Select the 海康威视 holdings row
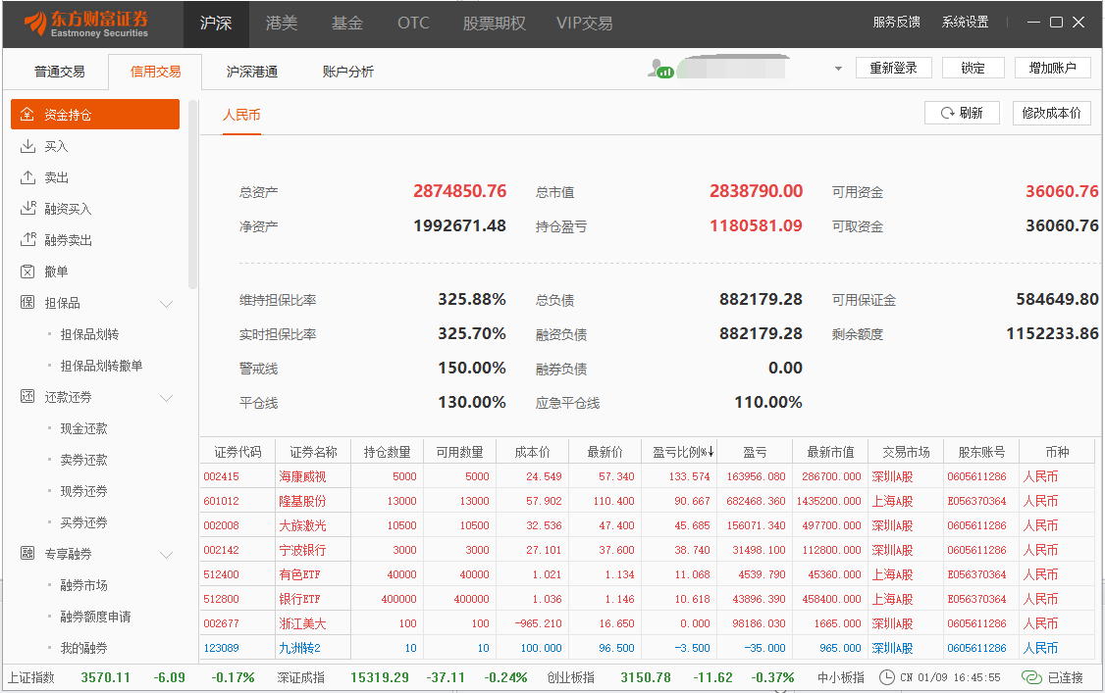Image resolution: width=1105 pixels, height=693 pixels. click(647, 476)
